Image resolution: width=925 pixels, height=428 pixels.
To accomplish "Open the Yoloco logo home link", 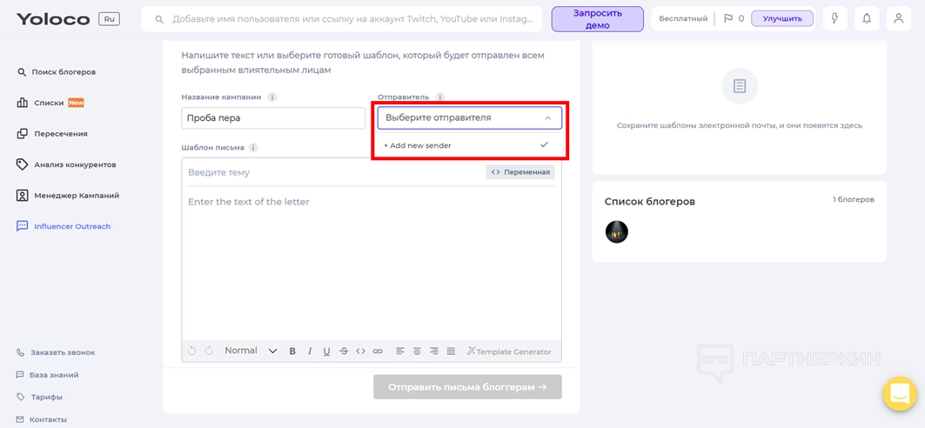I will point(53,19).
